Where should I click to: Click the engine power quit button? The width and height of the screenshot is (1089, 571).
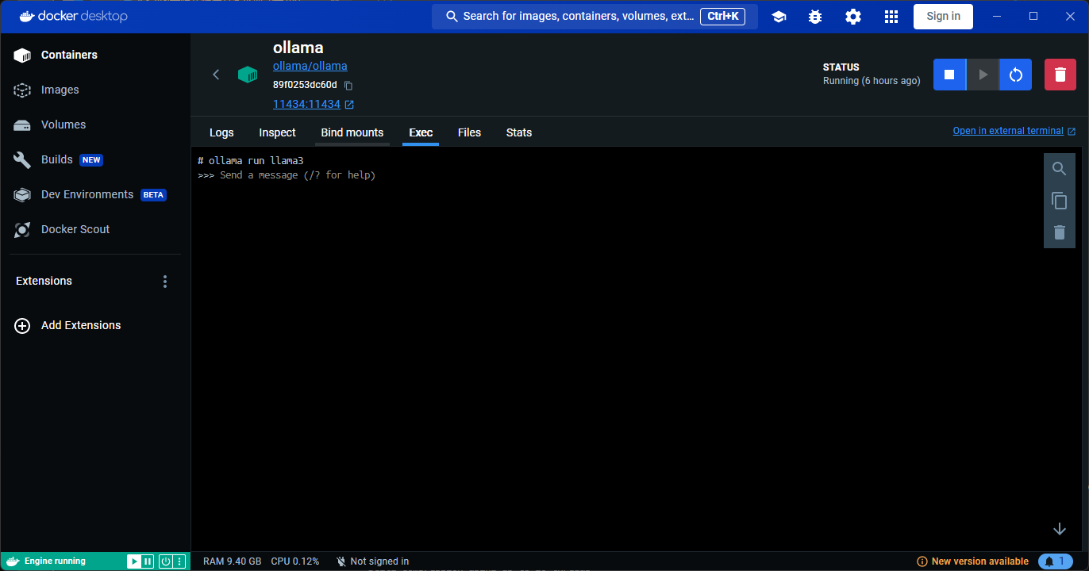coord(166,561)
